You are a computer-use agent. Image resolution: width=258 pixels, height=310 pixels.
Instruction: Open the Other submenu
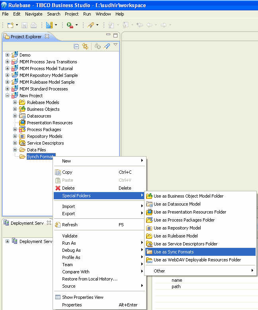click(x=200, y=271)
